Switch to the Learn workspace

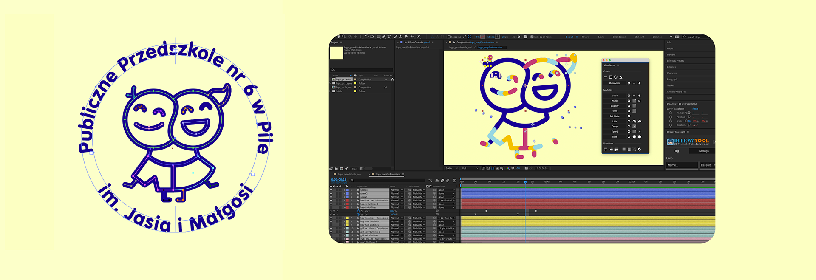(x=601, y=37)
